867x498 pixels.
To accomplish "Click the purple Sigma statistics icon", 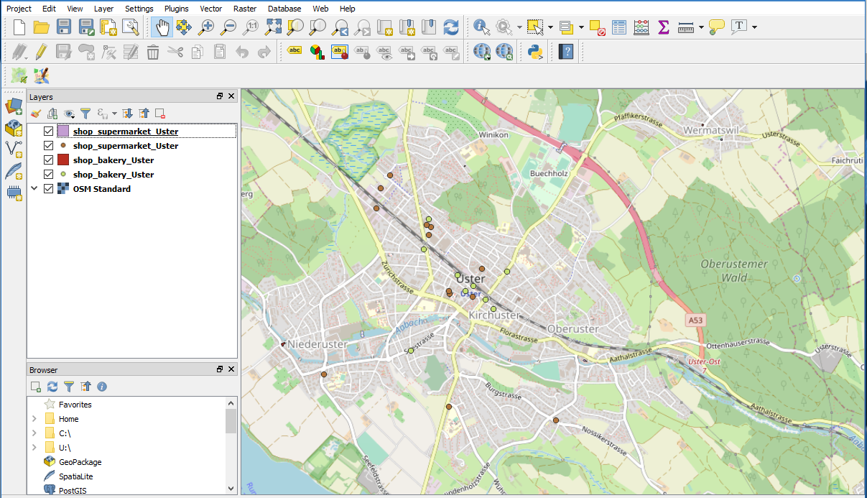I will [x=664, y=28].
